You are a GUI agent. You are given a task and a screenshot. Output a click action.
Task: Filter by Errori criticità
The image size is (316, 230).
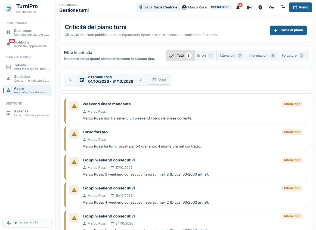[x=205, y=56]
